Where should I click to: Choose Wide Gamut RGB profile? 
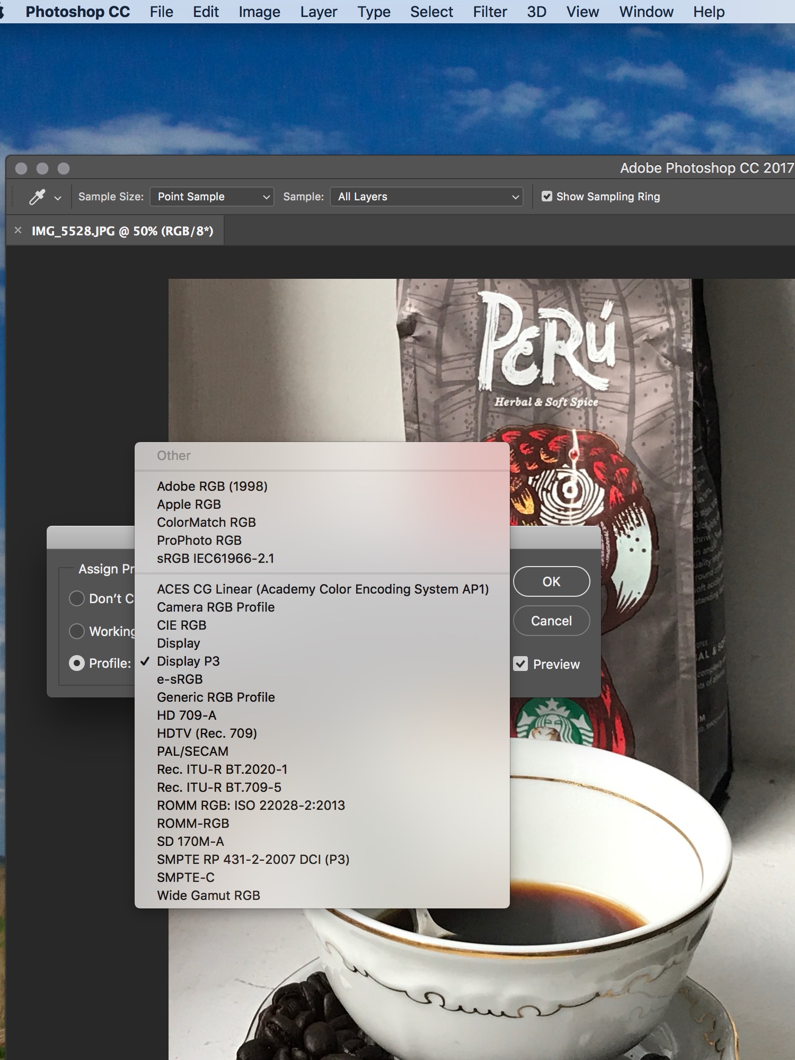(x=208, y=895)
